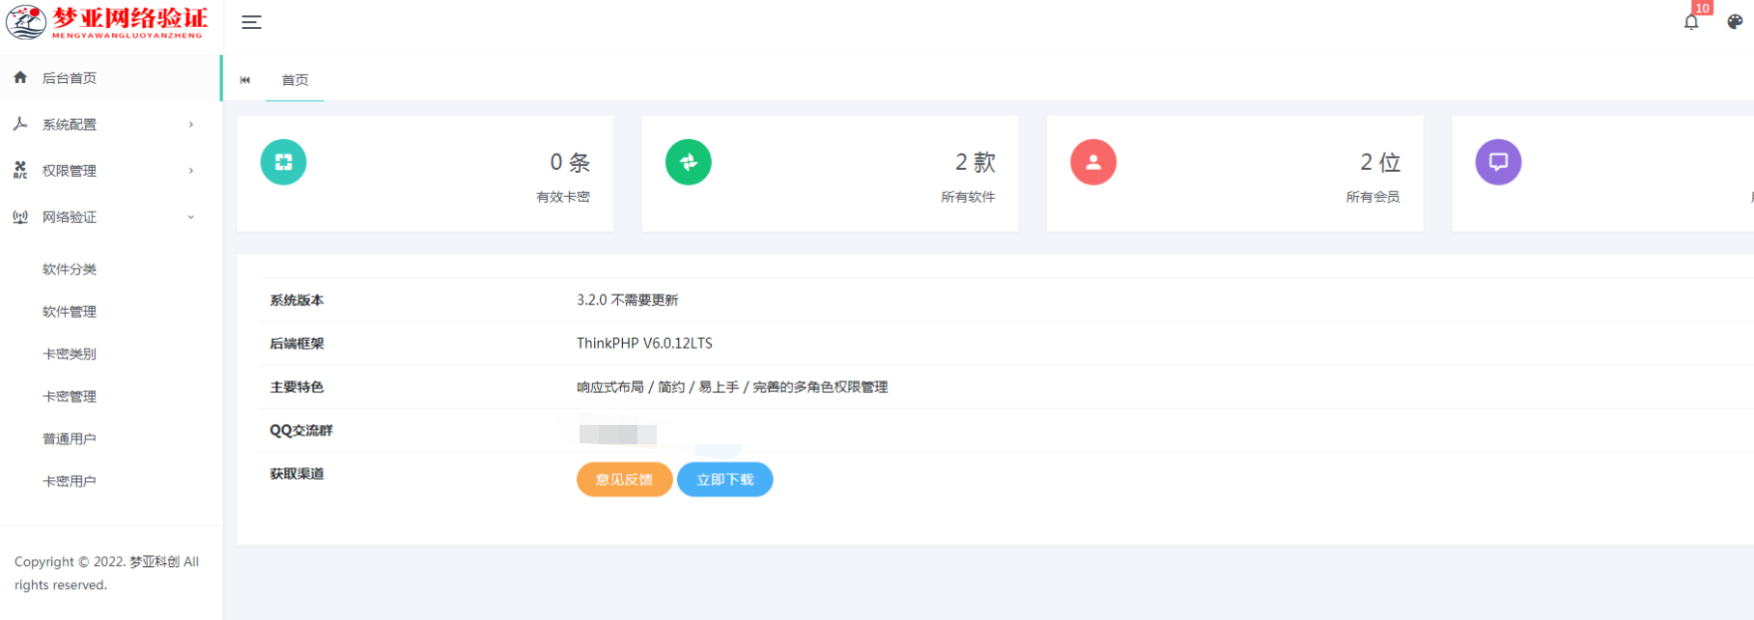
Task: Expand the 系统配置 menu chevron
Action: (191, 125)
